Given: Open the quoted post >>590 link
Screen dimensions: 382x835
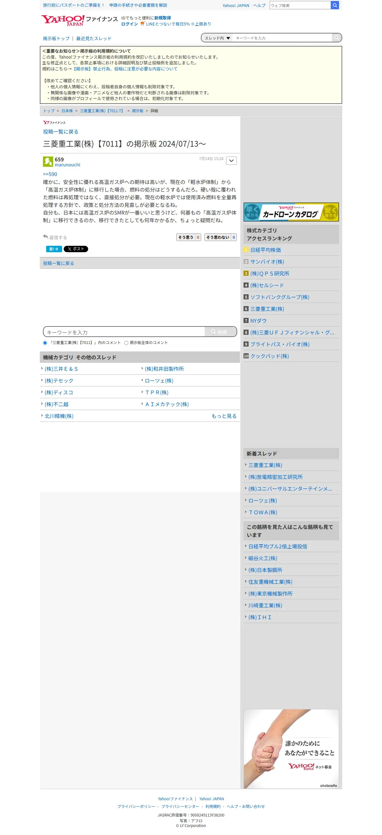Looking at the screenshot, I should coord(50,174).
